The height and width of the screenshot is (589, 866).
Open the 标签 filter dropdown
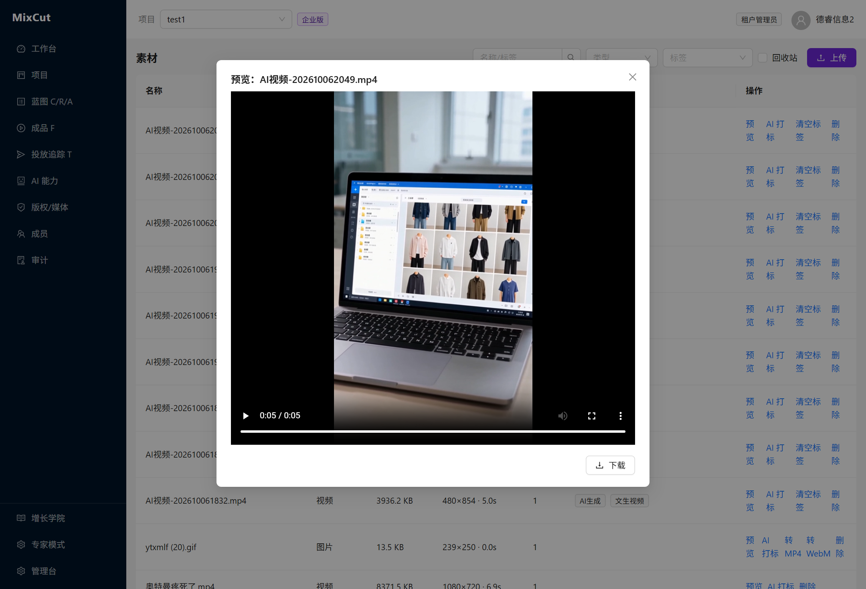(708, 58)
